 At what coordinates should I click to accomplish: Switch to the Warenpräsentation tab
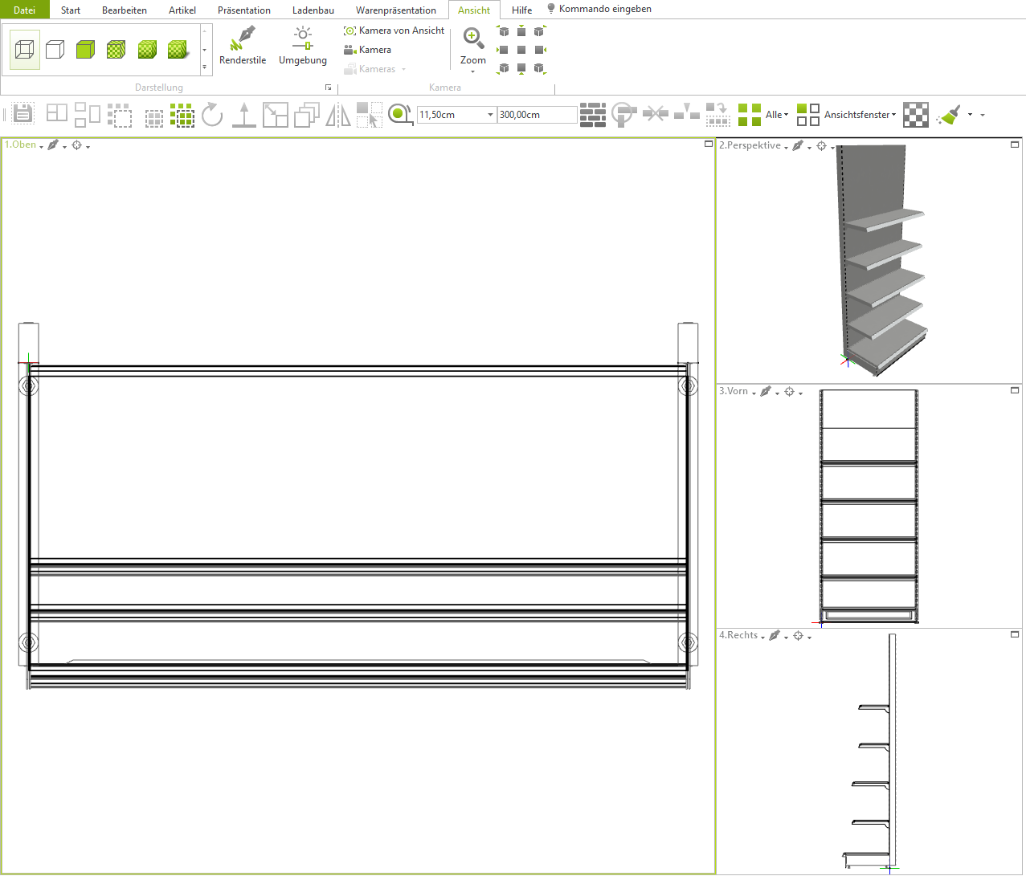395,10
